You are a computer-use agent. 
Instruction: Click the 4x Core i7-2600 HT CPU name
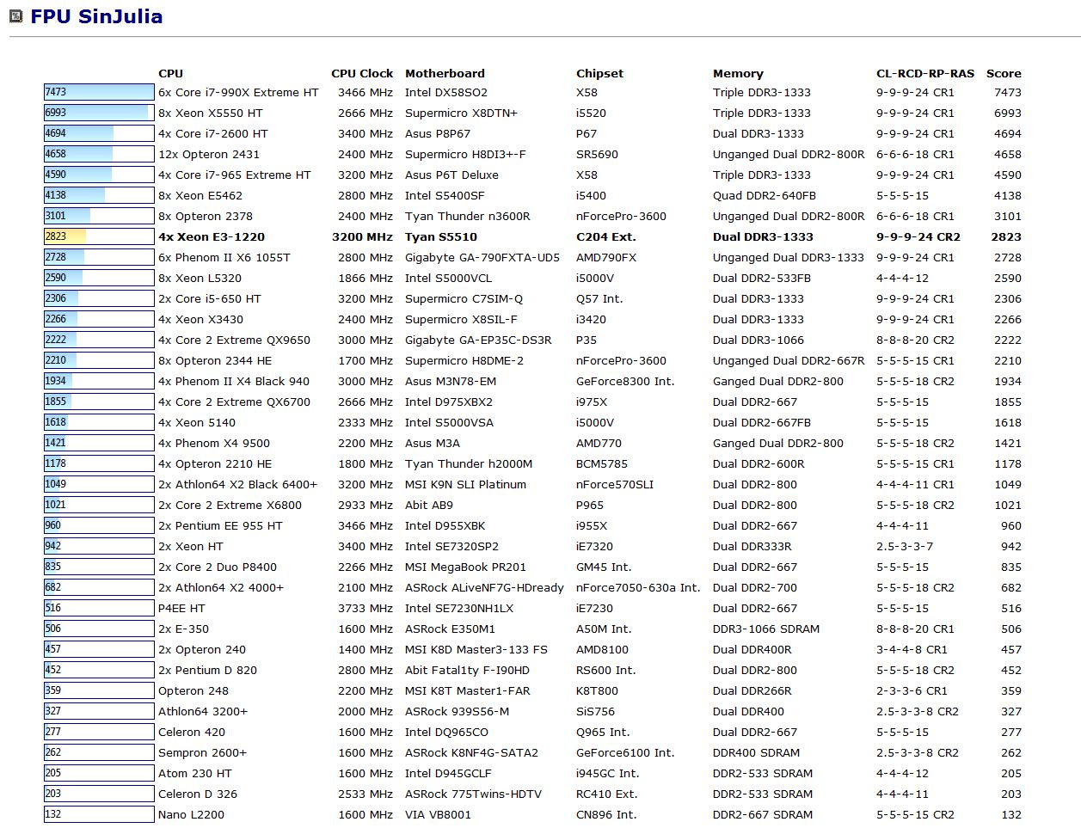click(213, 133)
